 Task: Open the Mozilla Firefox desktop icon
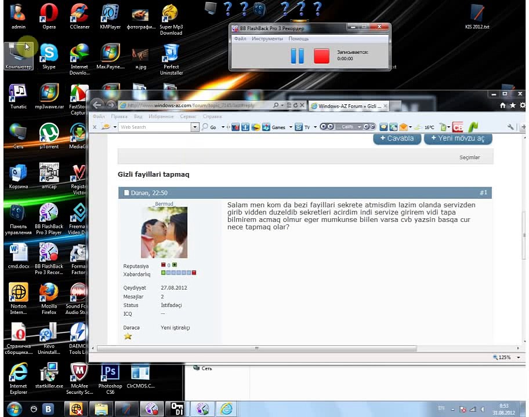49,299
